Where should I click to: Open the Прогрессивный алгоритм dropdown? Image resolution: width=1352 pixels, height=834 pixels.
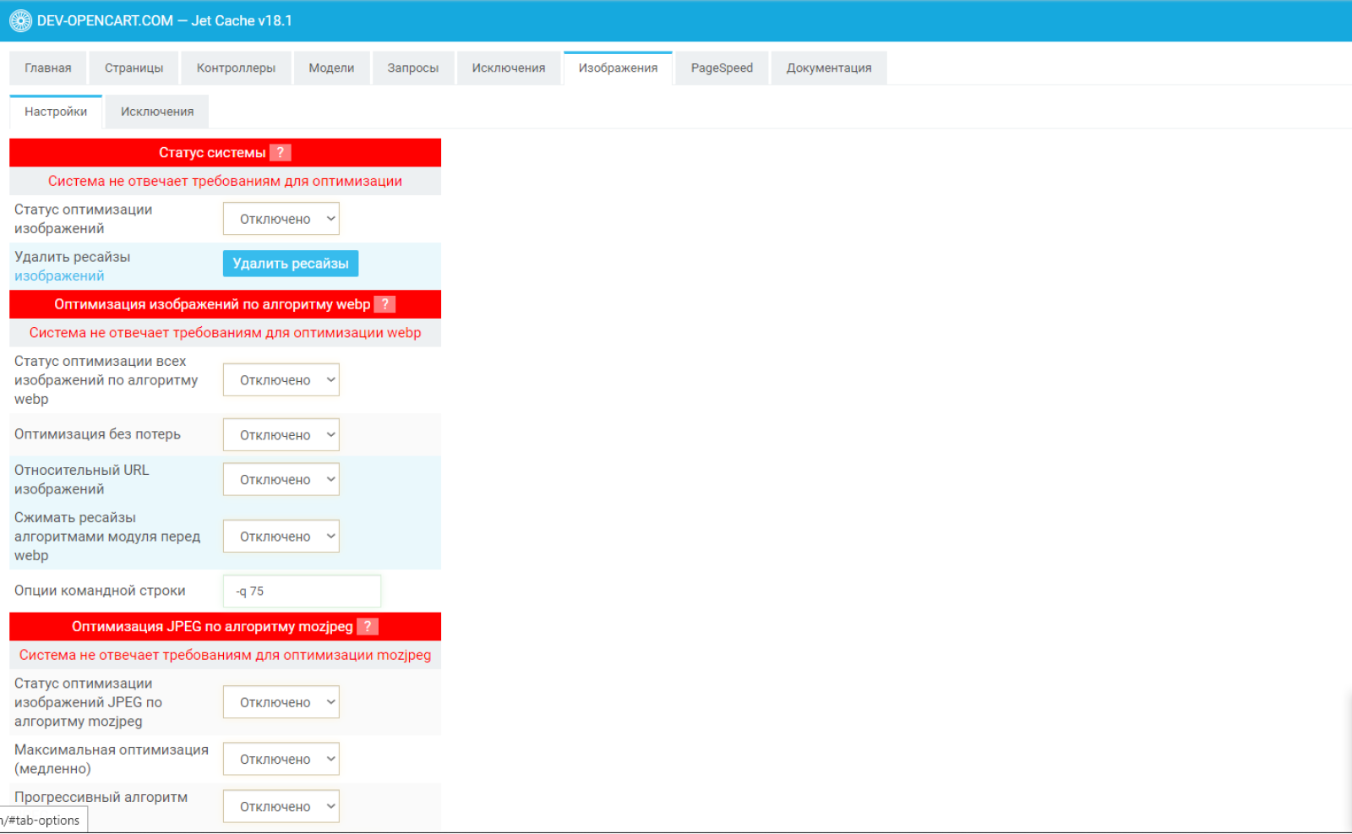281,806
